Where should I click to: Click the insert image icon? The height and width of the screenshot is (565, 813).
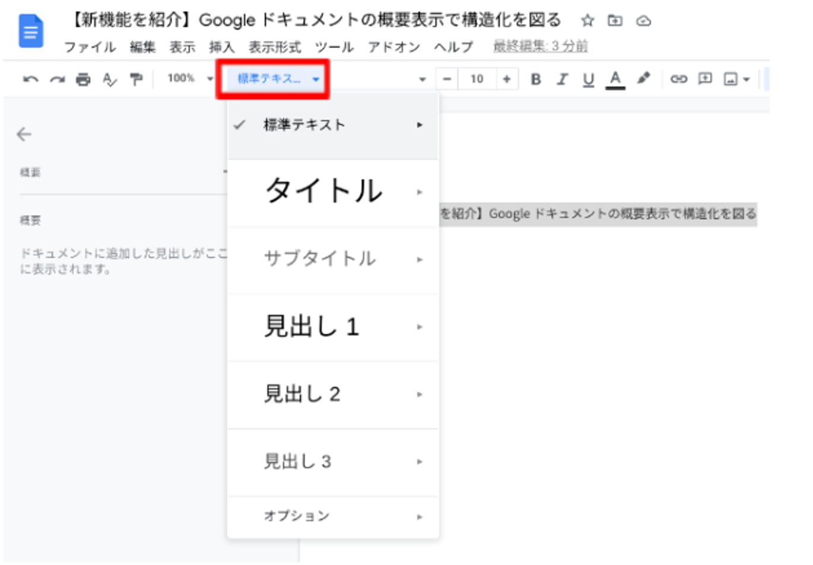pos(731,79)
